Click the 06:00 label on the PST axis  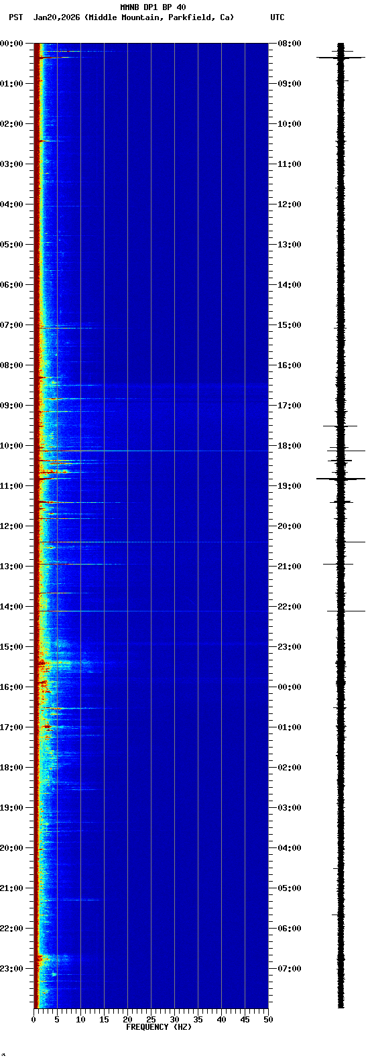[11, 285]
